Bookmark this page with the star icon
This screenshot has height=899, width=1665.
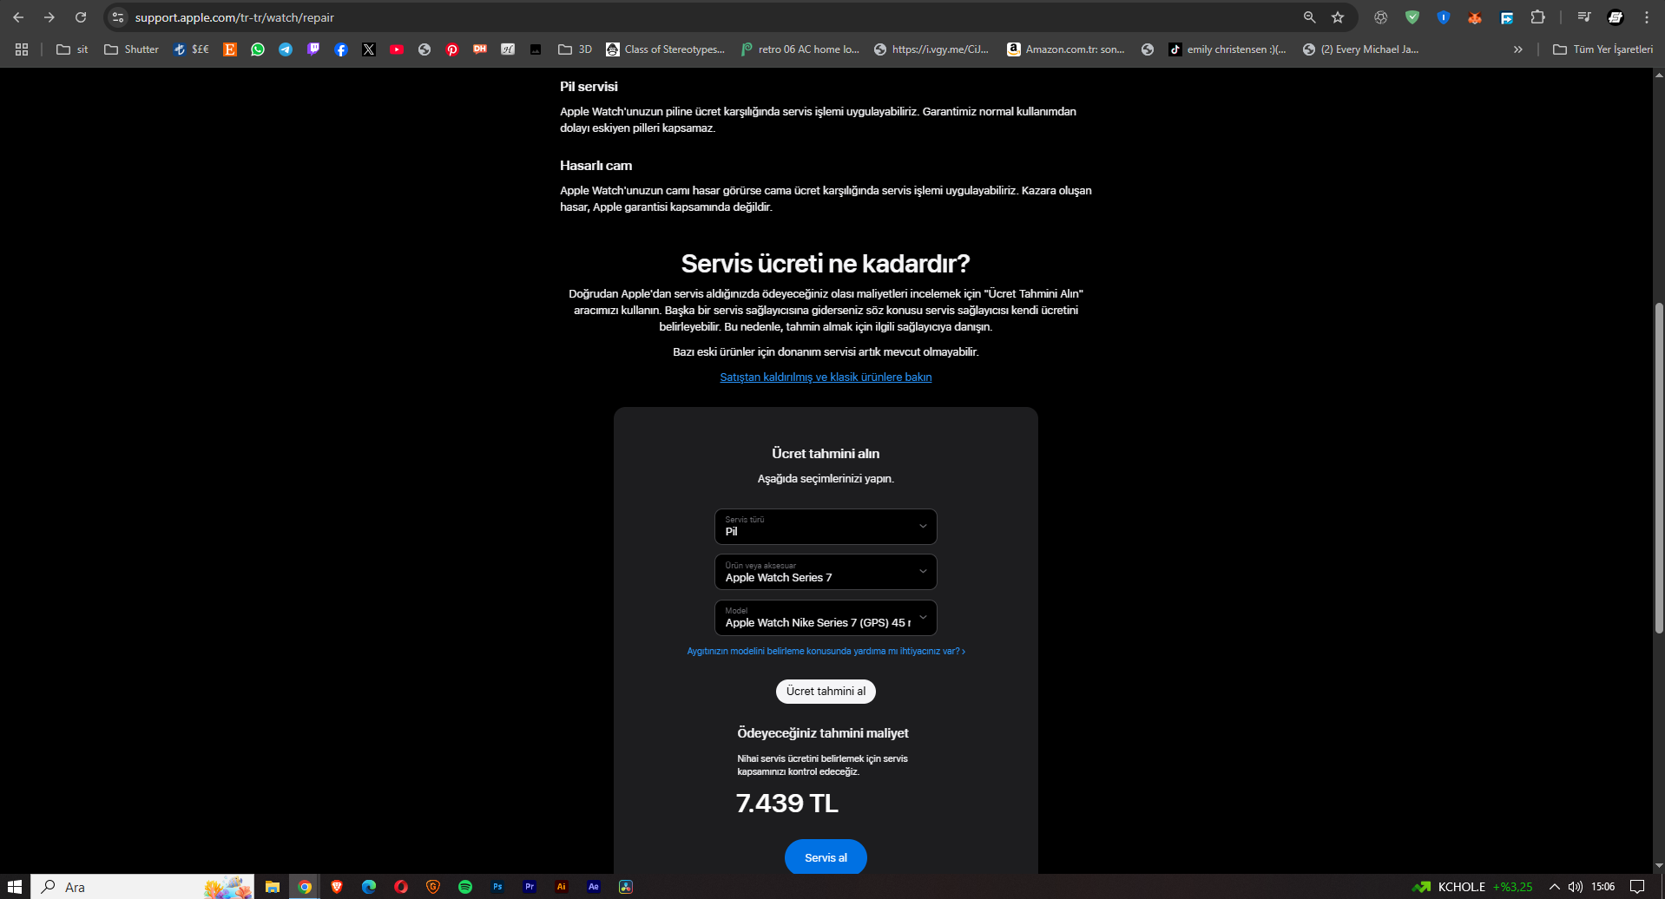pos(1338,17)
